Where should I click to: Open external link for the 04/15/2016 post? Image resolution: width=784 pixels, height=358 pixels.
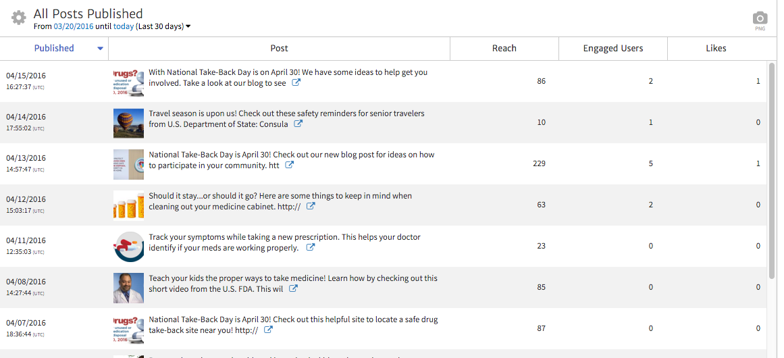pos(296,83)
